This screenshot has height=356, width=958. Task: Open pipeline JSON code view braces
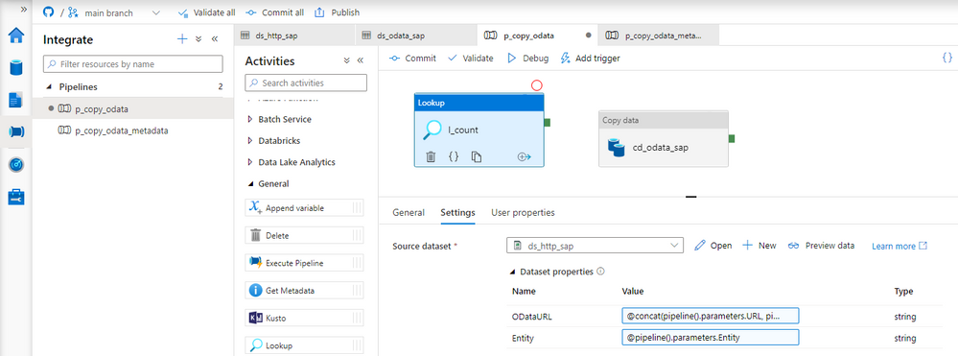(947, 58)
